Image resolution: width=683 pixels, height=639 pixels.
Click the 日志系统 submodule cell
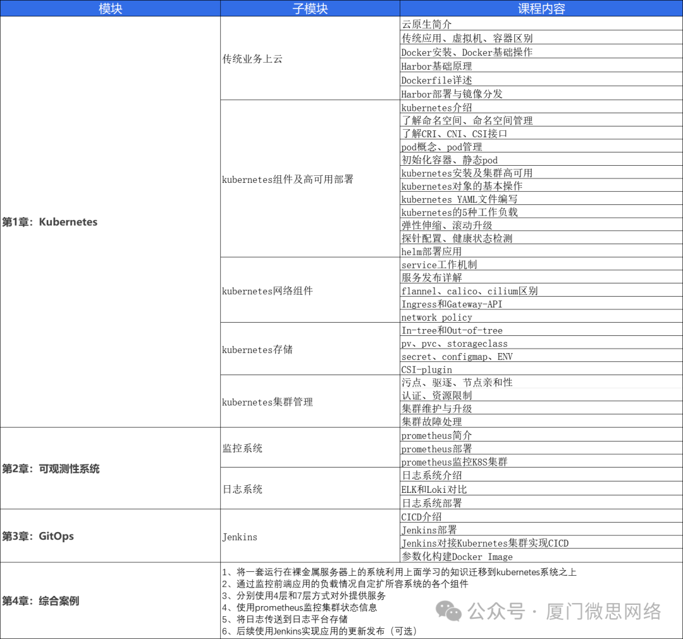click(x=310, y=488)
